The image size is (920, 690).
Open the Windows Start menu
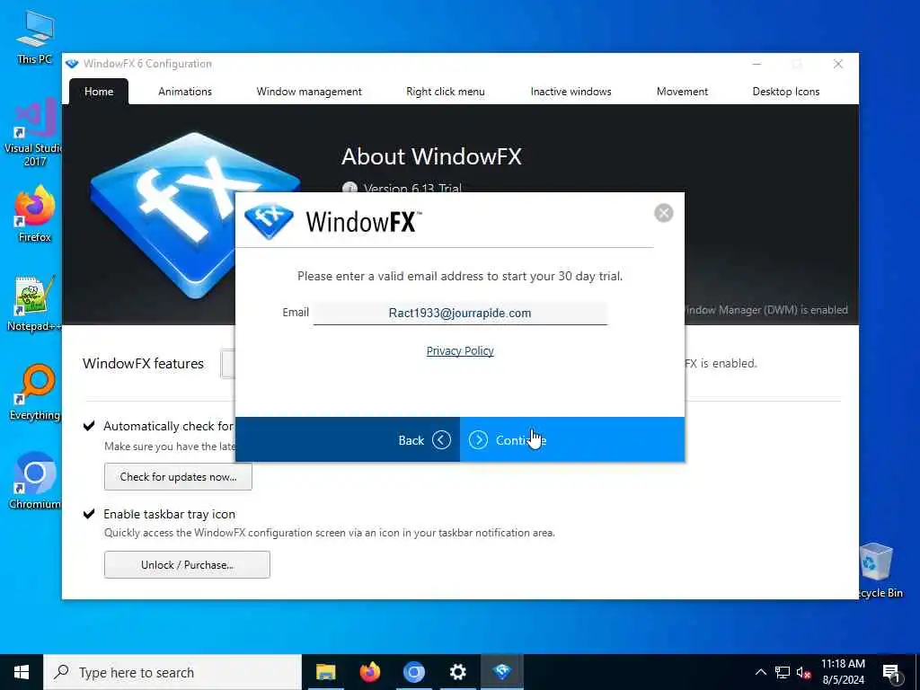click(22, 672)
